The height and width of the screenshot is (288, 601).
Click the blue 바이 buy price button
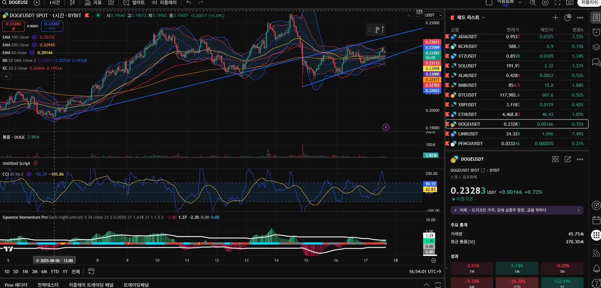[52, 26]
